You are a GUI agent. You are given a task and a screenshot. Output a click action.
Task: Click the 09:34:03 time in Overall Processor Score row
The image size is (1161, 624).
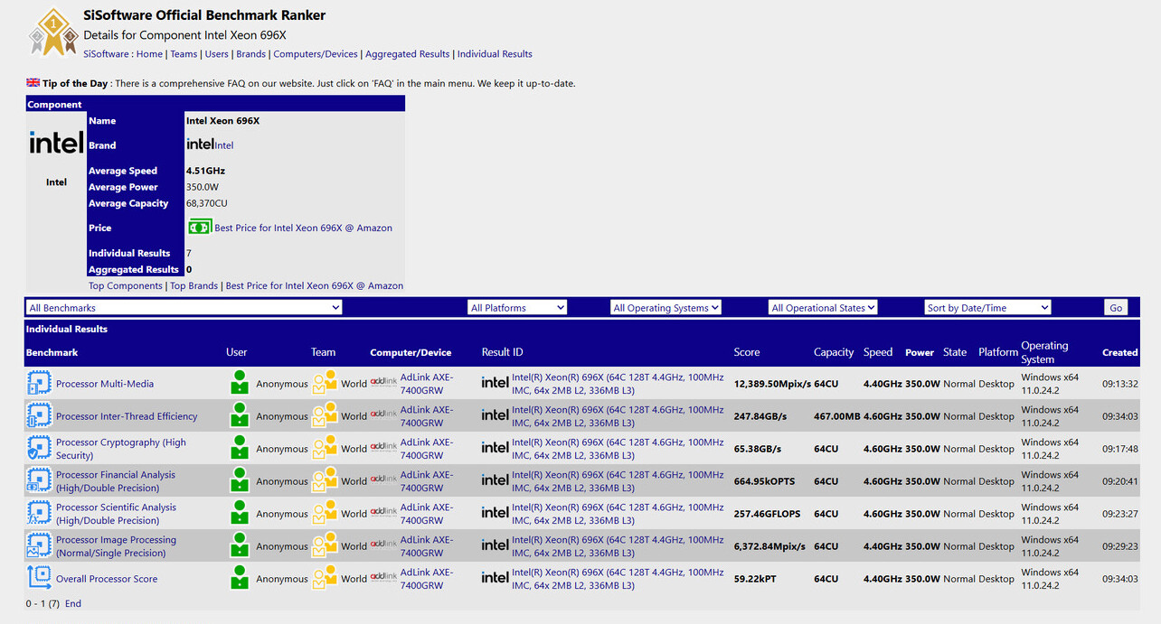(x=1120, y=579)
